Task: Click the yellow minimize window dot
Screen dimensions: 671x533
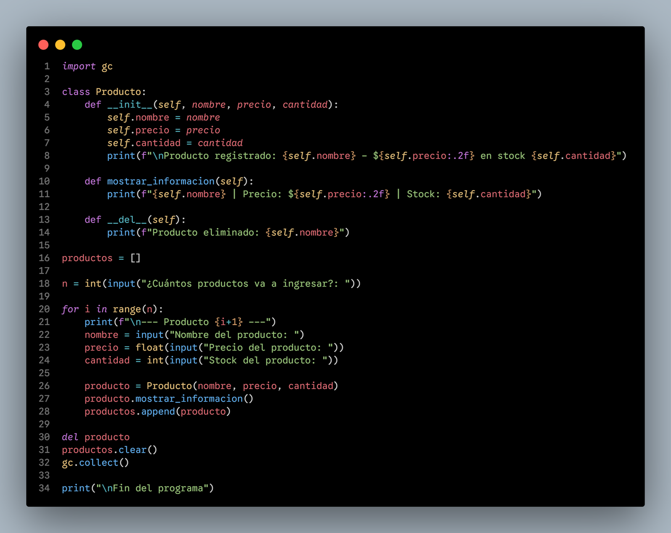Action: click(60, 45)
